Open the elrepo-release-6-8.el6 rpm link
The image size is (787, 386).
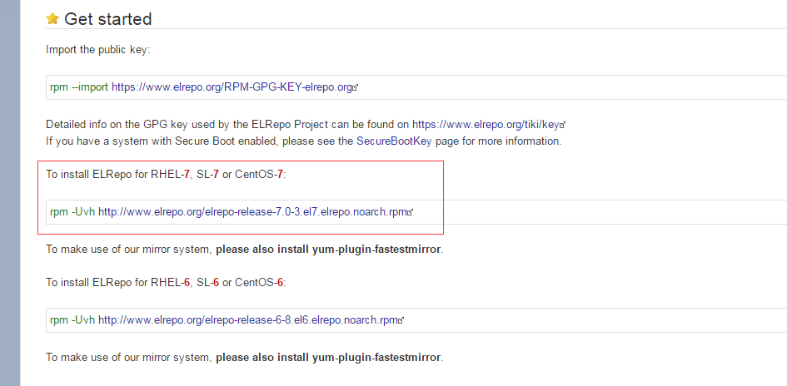[x=248, y=319]
